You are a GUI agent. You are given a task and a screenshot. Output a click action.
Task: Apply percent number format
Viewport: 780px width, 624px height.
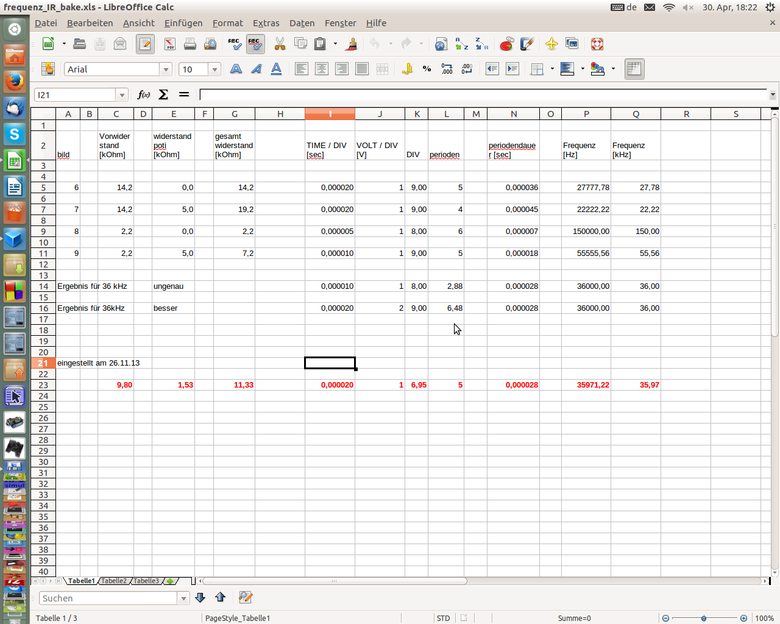pos(427,69)
